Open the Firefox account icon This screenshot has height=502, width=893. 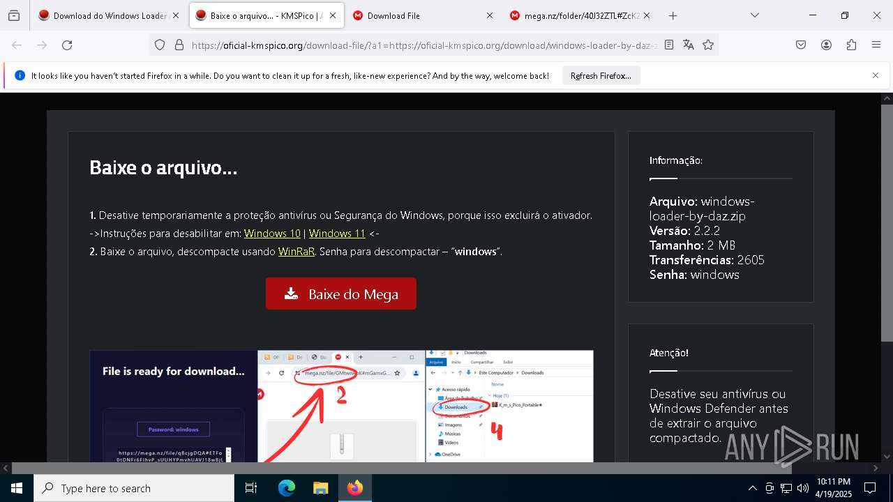(x=826, y=45)
